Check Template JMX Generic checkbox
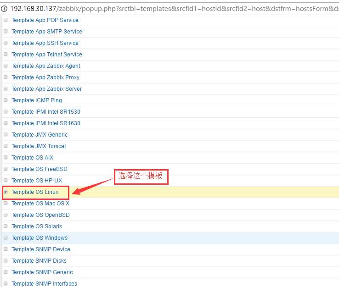Viewport: 339px width, 287px height. tap(6, 134)
